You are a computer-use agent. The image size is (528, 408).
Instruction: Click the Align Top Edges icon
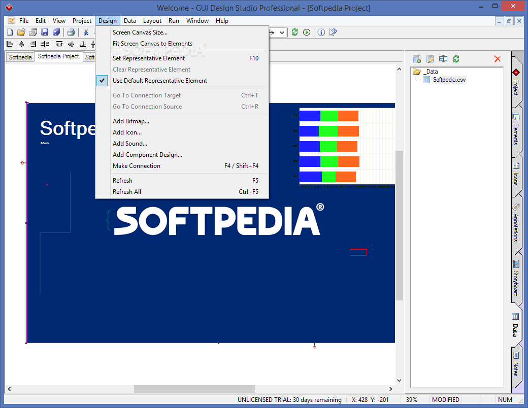click(59, 44)
